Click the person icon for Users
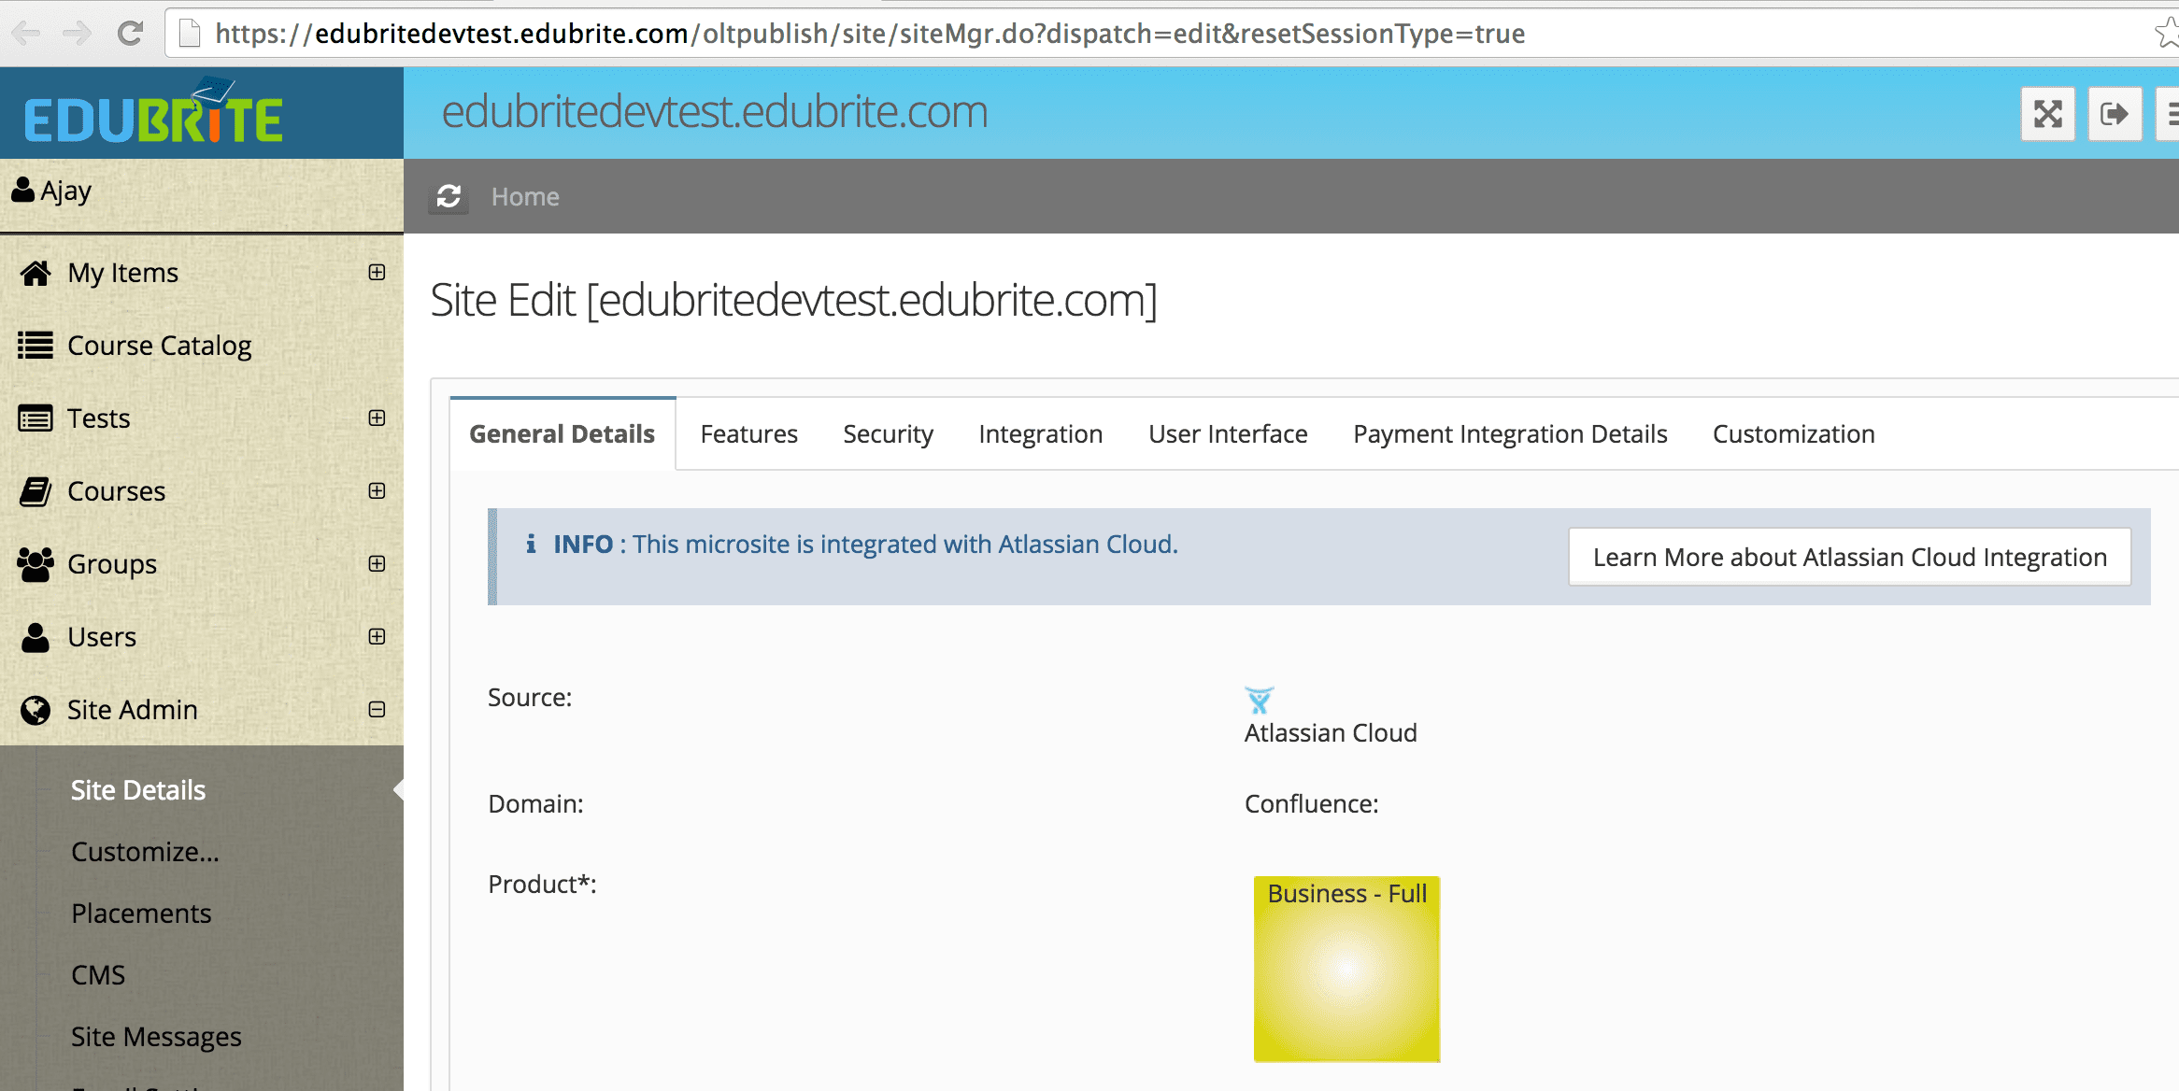Screen dimensions: 2179x1091 click(x=36, y=637)
